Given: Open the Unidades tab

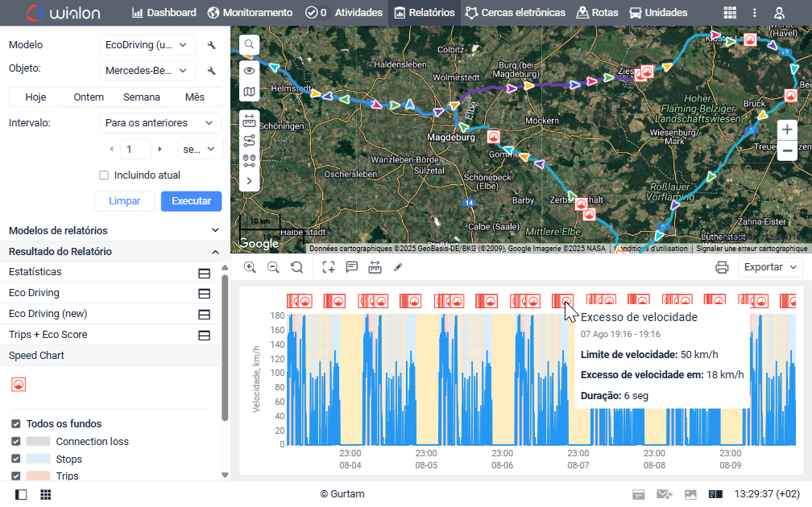Looking at the screenshot, I should pos(658,13).
